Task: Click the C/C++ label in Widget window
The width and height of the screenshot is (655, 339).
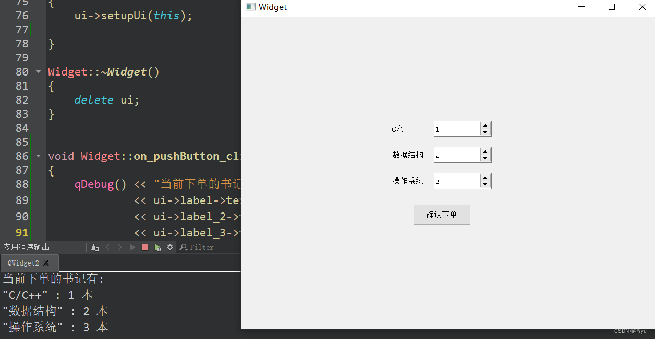Action: point(403,129)
